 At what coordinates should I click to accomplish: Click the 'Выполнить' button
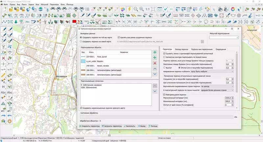point(130,126)
